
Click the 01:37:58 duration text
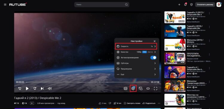pos(155,82)
